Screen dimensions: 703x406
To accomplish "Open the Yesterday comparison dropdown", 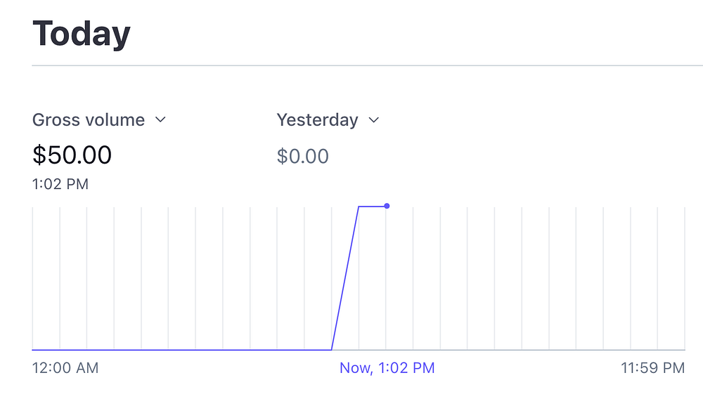I will [317, 120].
